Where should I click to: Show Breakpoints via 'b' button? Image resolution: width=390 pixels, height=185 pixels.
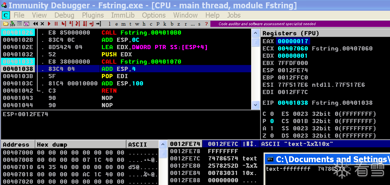coord(172,24)
